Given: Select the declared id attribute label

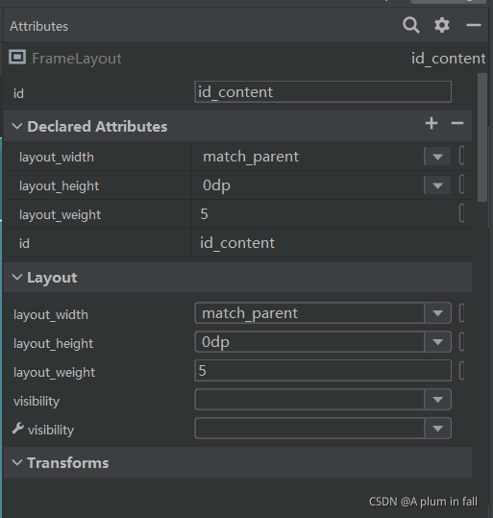Looking at the screenshot, I should tap(24, 244).
